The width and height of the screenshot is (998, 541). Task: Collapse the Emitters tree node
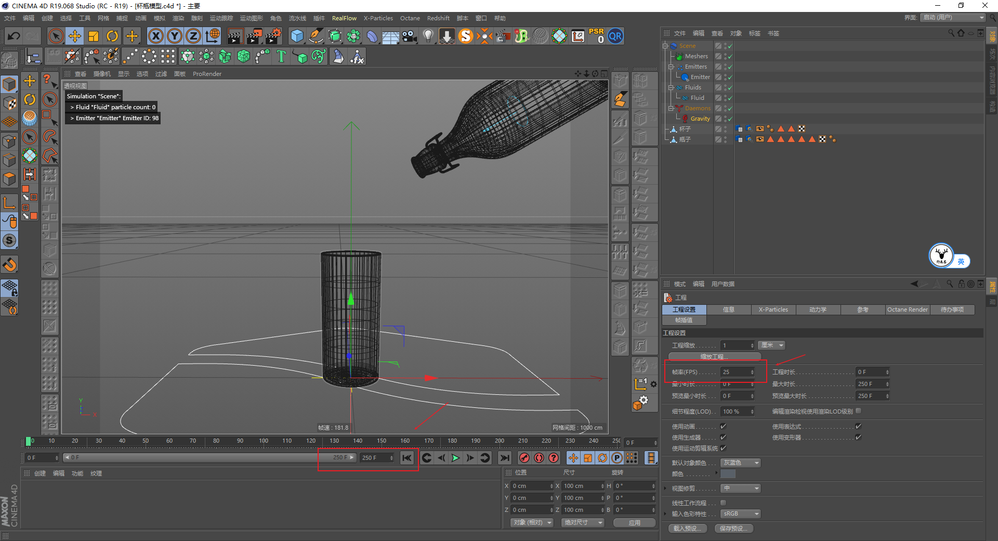671,67
